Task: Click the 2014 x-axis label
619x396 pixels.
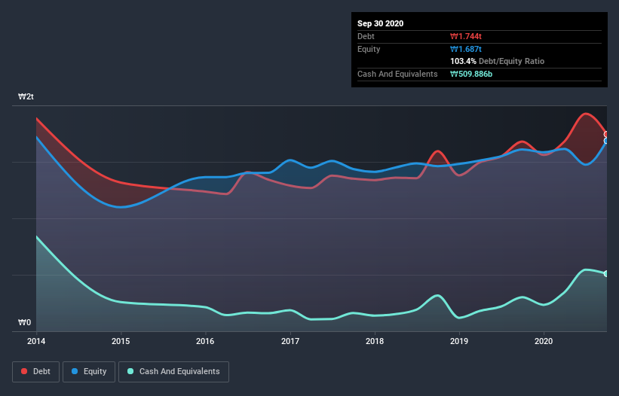Action: tap(36, 341)
